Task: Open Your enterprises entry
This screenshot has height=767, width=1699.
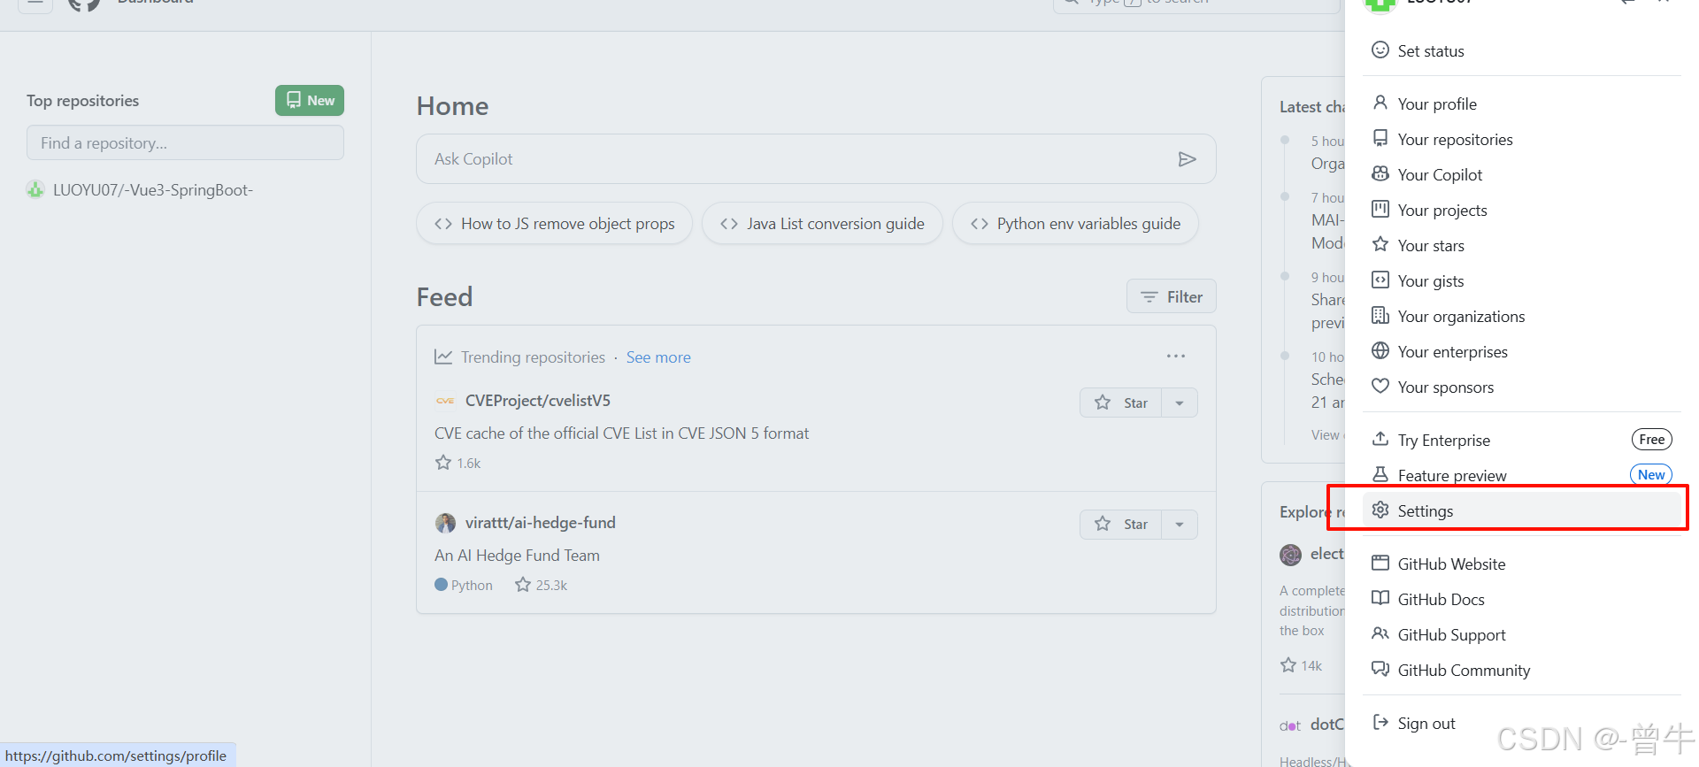Action: coord(1521,351)
